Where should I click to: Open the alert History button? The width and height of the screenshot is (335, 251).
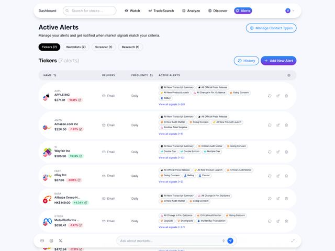pyautogui.click(x=247, y=61)
